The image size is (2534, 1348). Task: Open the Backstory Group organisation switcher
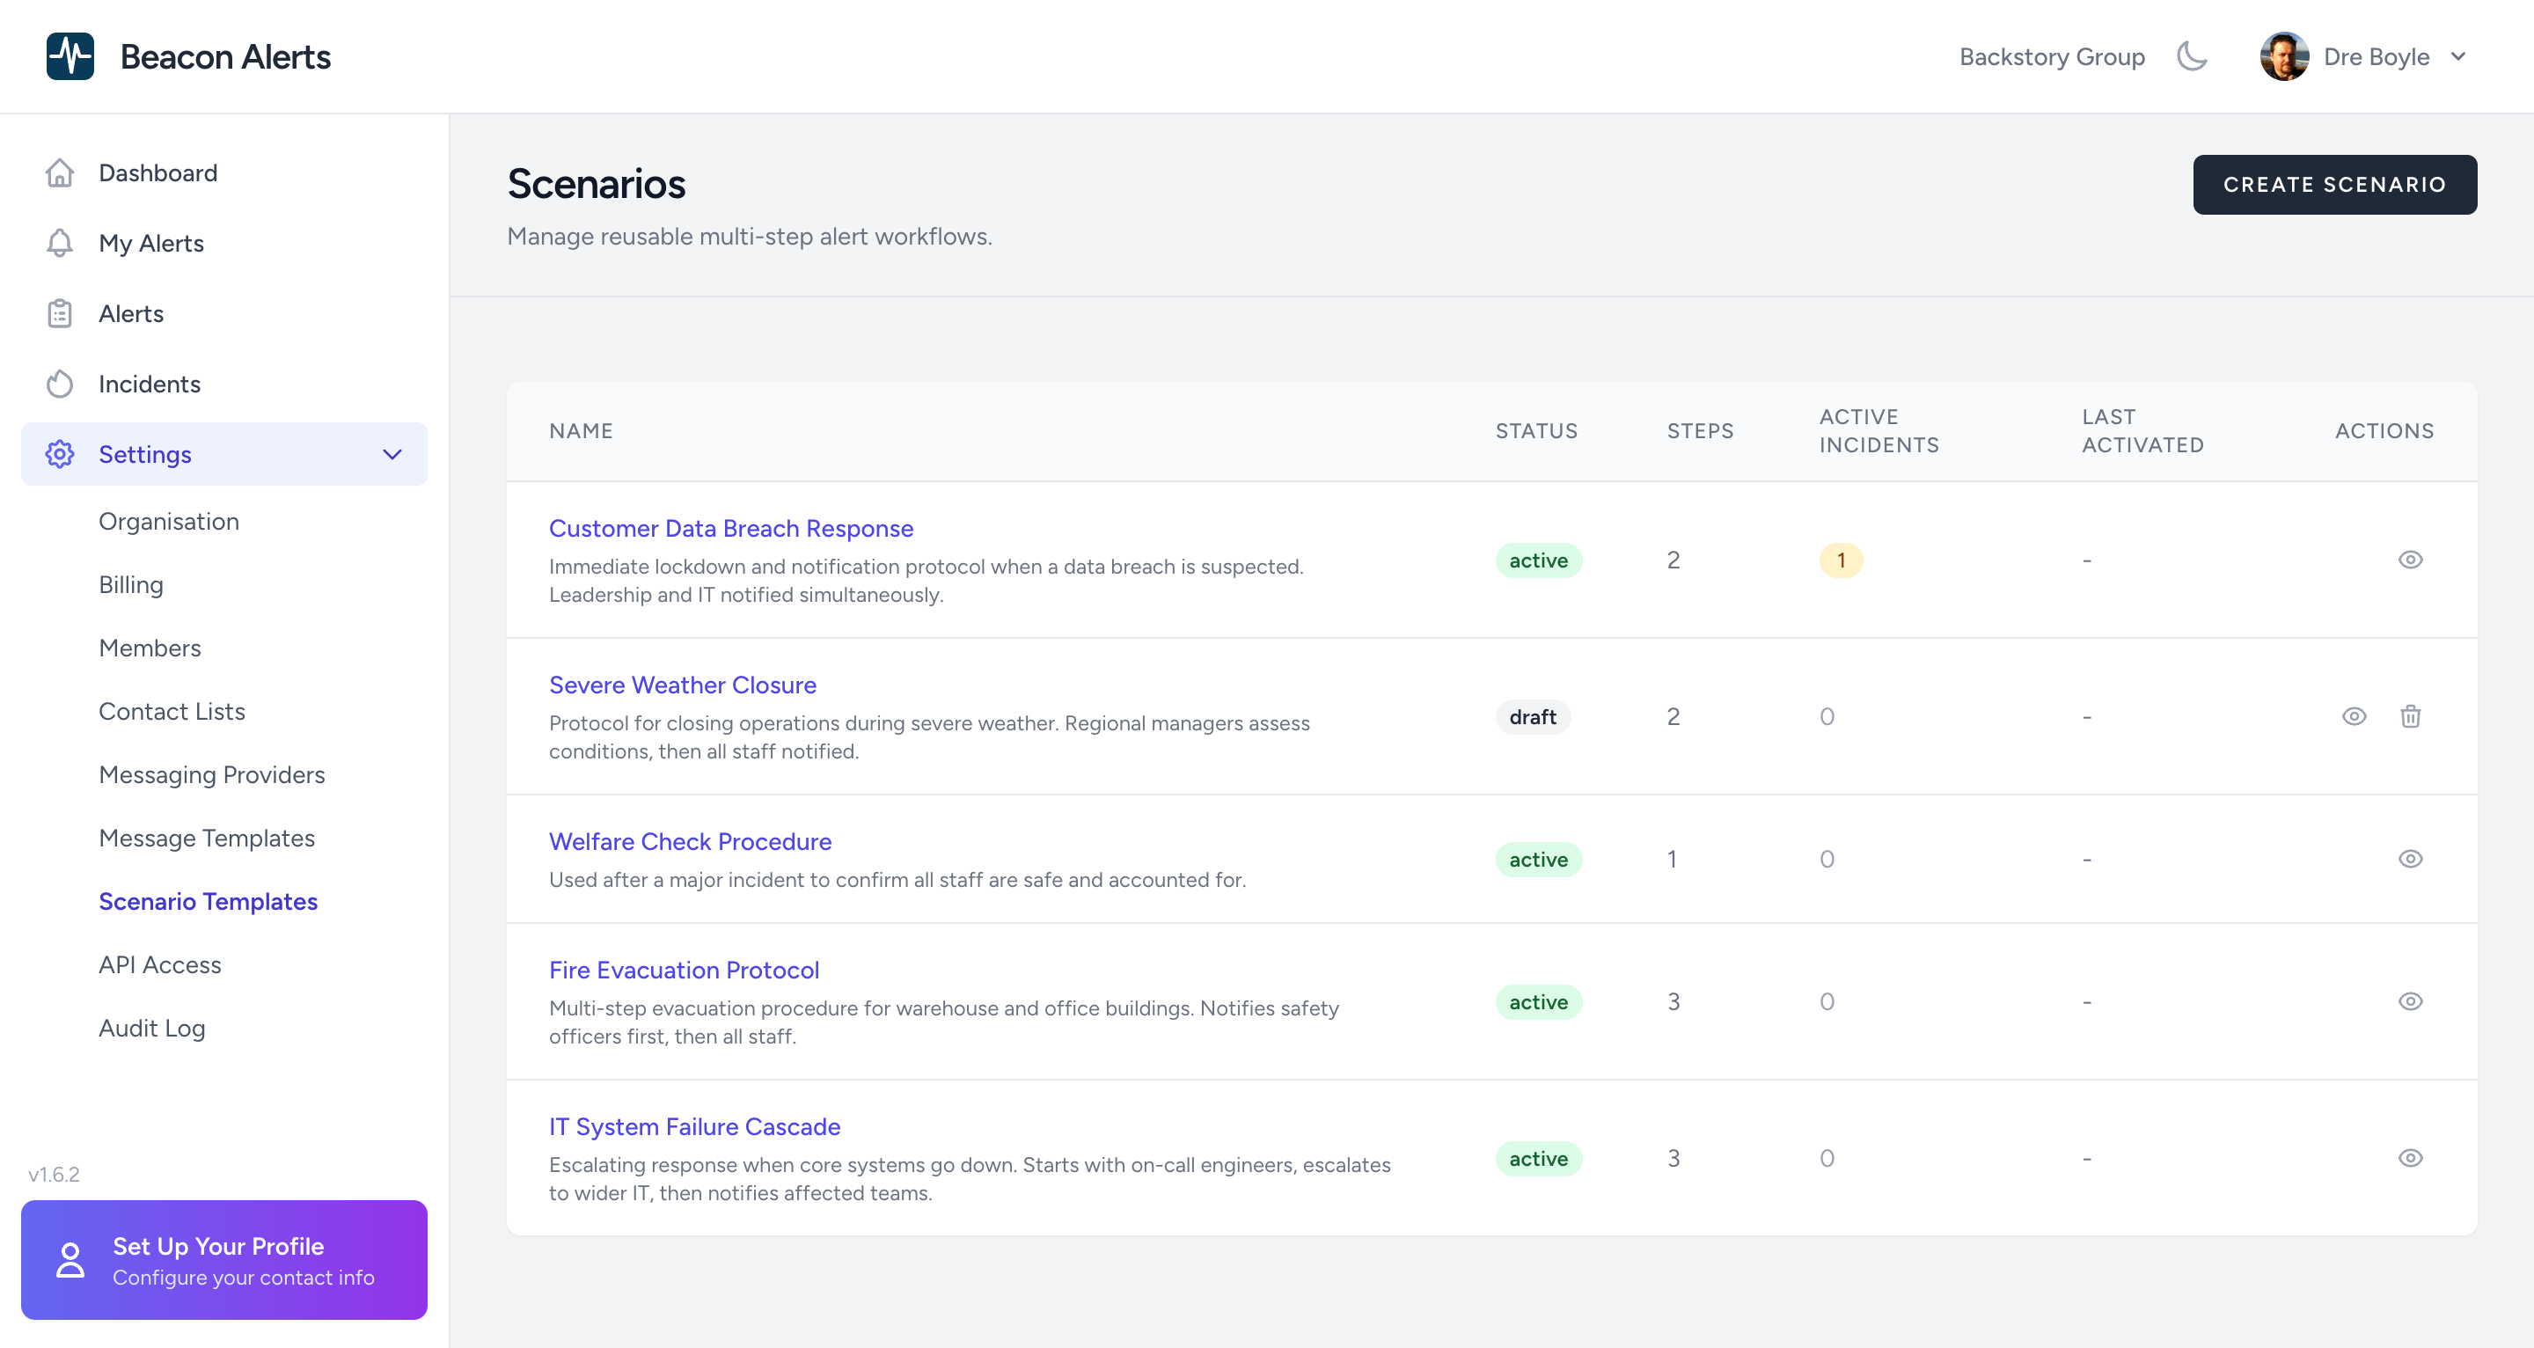[x=2051, y=57]
